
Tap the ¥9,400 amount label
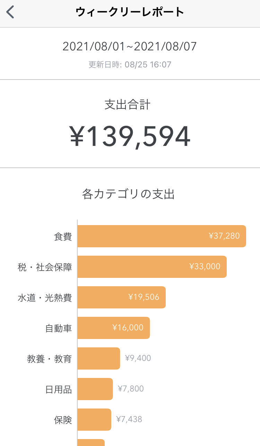(138, 358)
